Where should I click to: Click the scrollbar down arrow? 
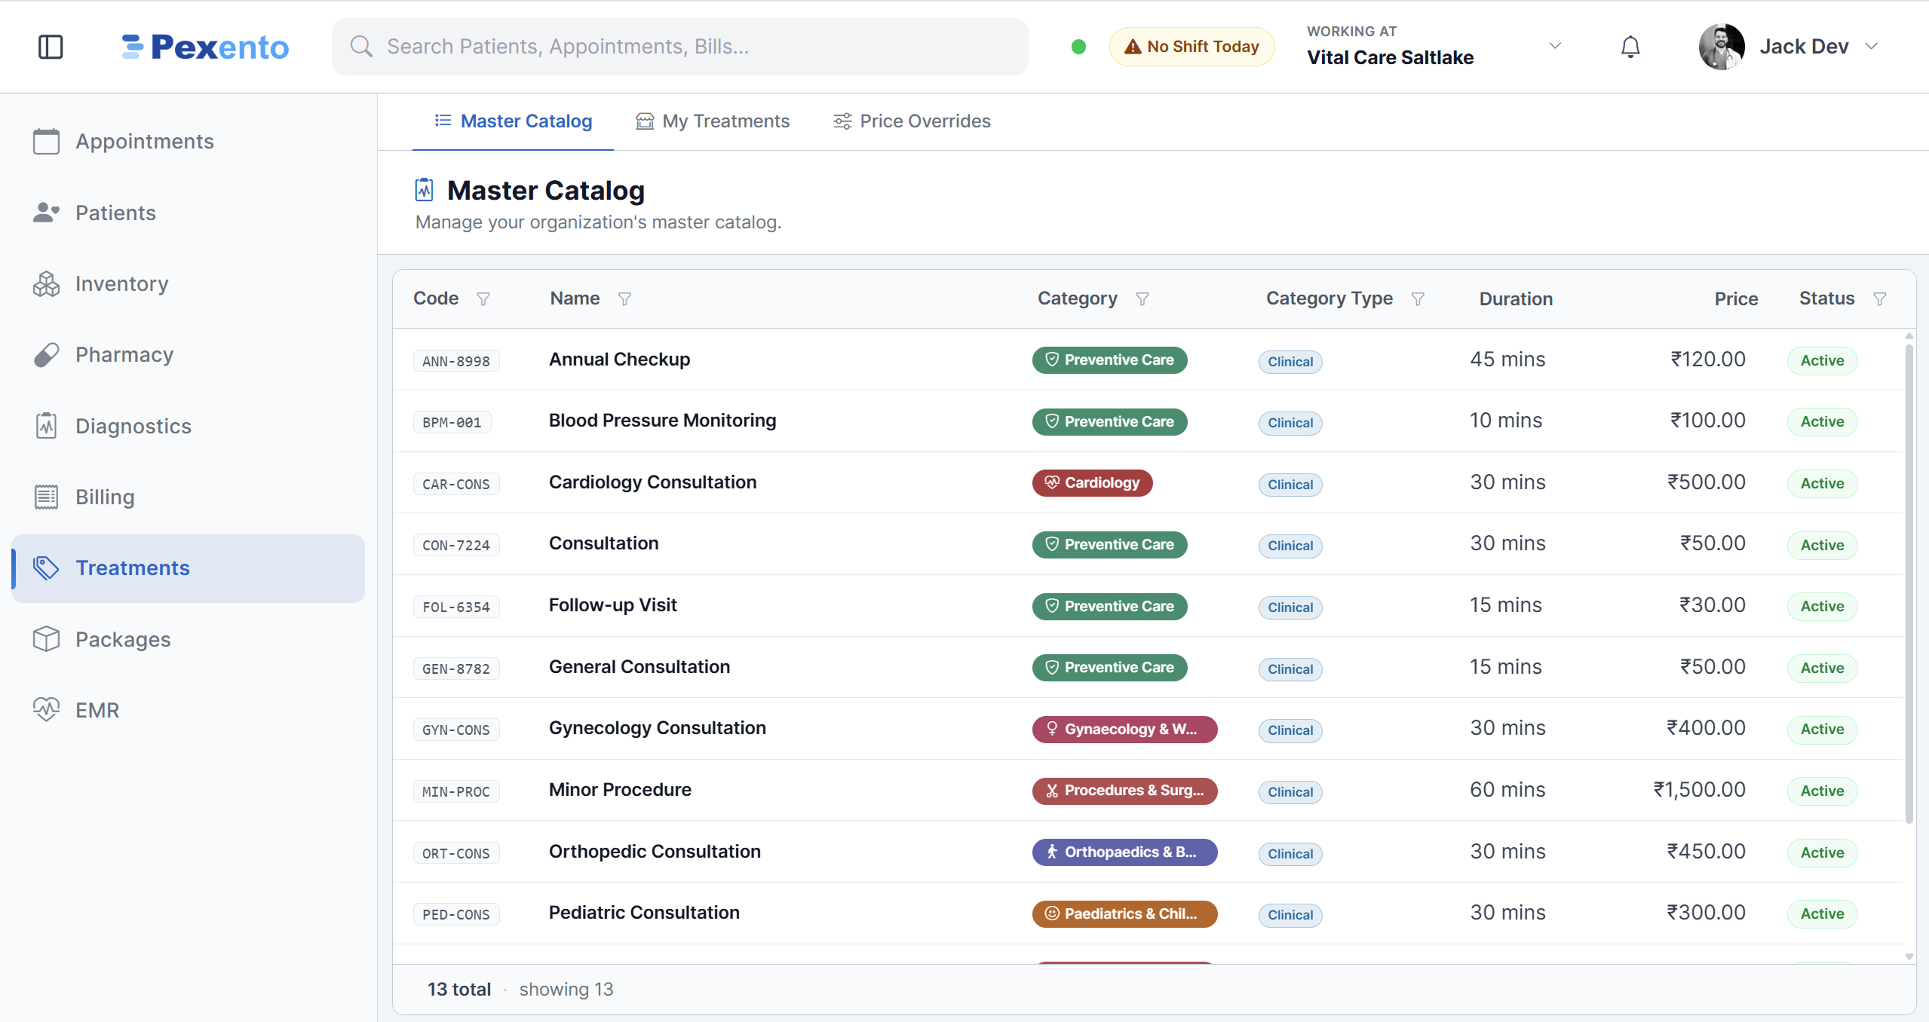pyautogui.click(x=1909, y=956)
